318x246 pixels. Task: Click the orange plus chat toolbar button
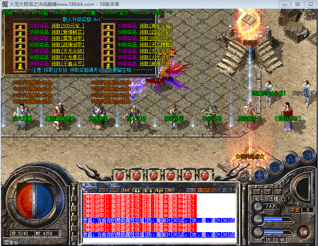203,190
